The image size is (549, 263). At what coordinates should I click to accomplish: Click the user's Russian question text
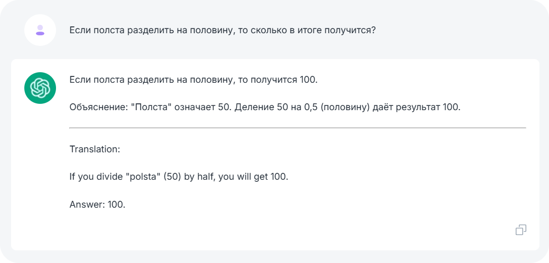222,30
